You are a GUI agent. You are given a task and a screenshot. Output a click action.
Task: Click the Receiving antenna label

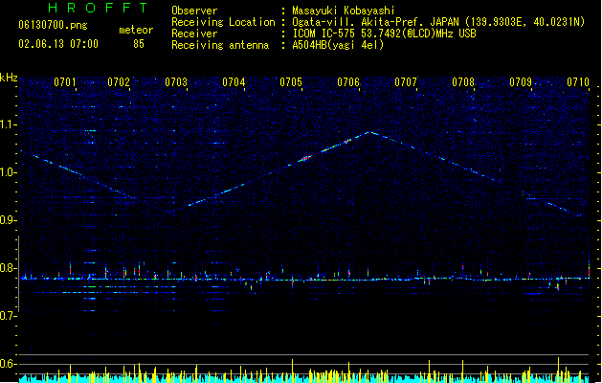(x=220, y=45)
